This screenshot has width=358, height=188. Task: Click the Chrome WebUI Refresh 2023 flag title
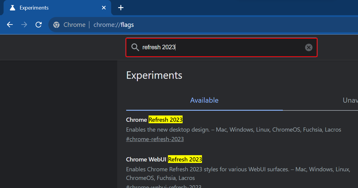click(x=164, y=159)
